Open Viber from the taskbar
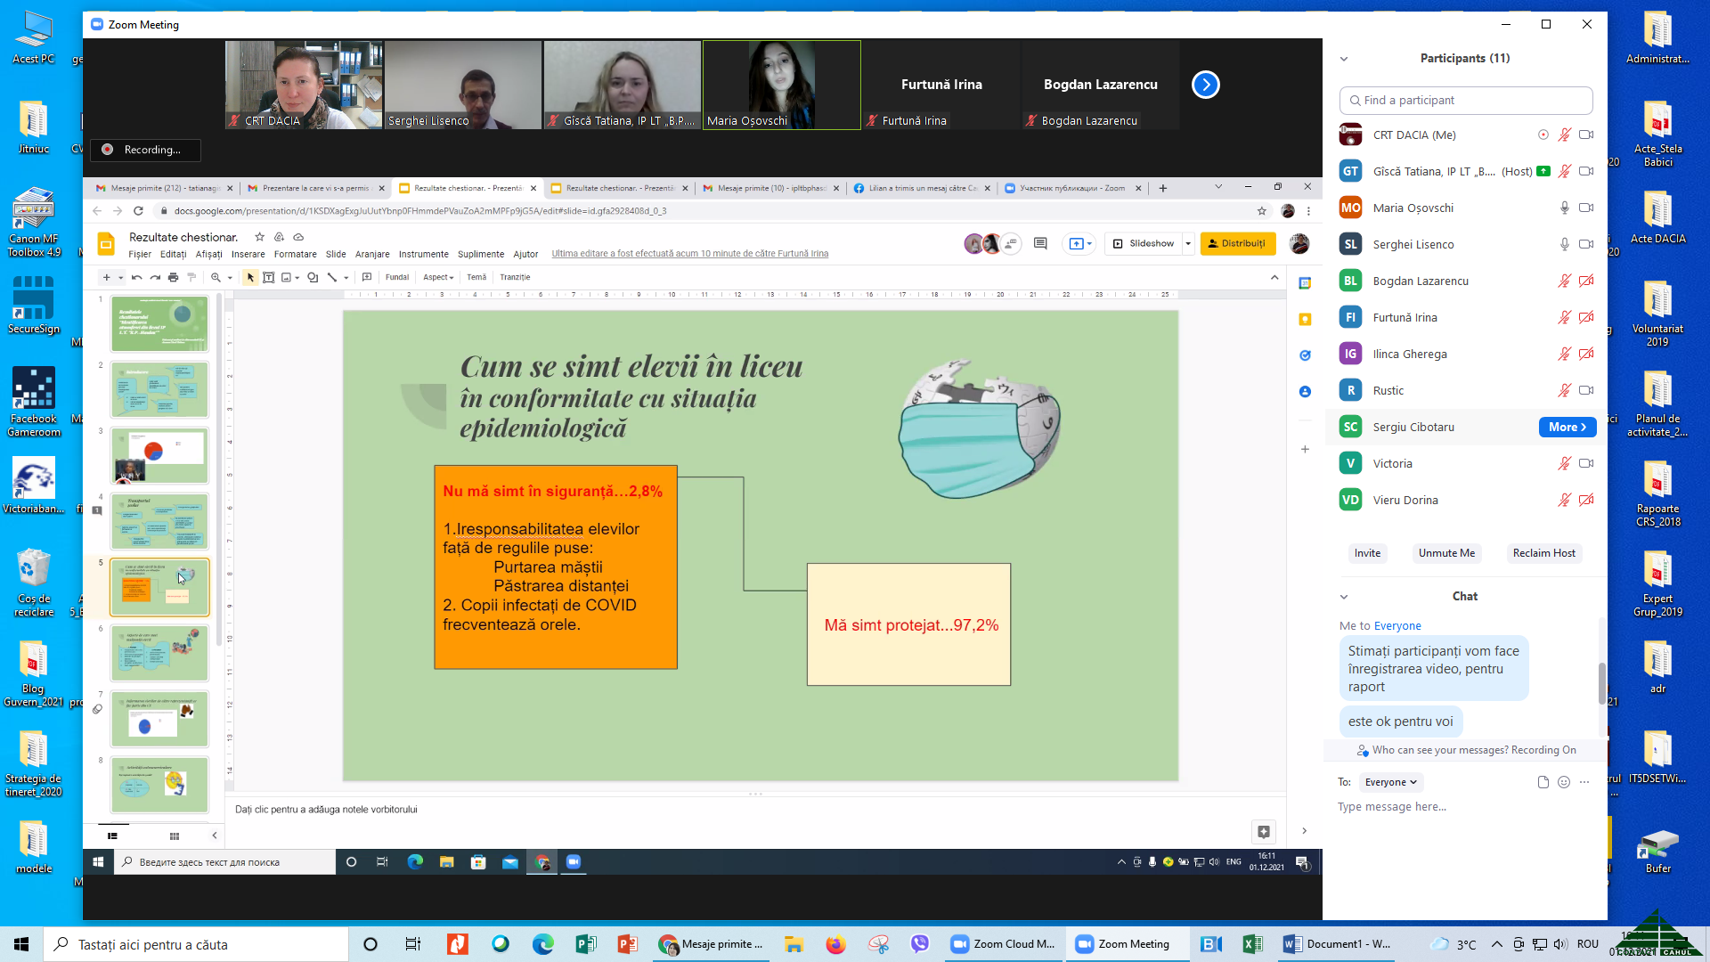The width and height of the screenshot is (1710, 962). click(x=920, y=944)
